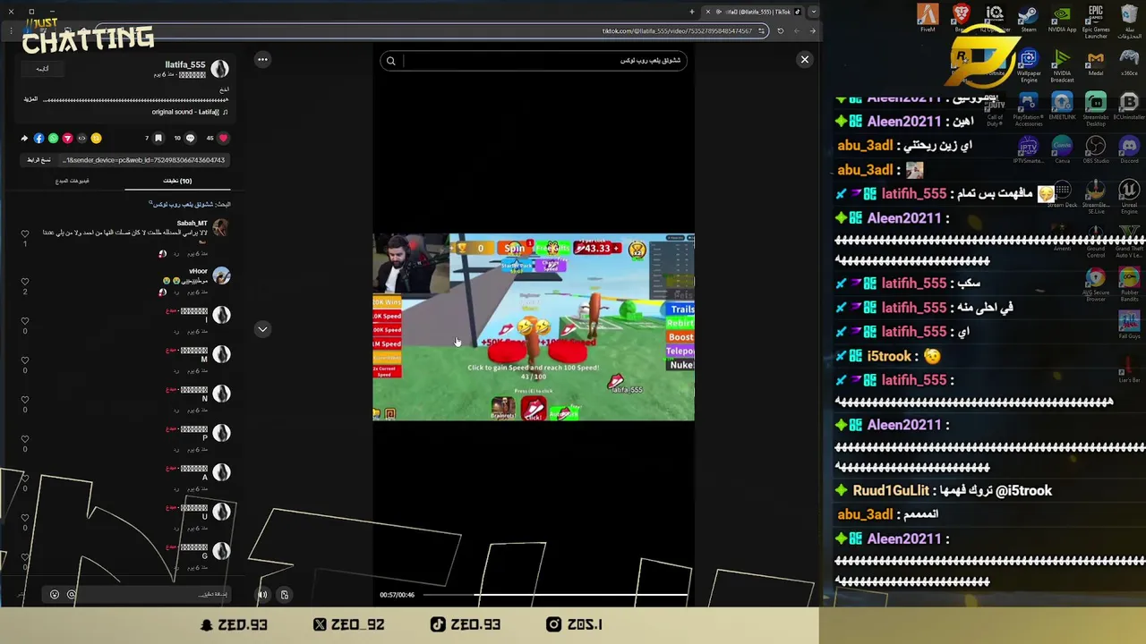Click the icon right of the volume button
Viewport: 1146px width, 644px height.
tap(285, 595)
